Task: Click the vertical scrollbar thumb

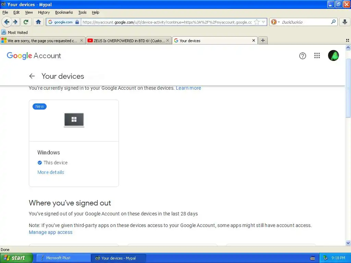Action: pyautogui.click(x=348, y=88)
